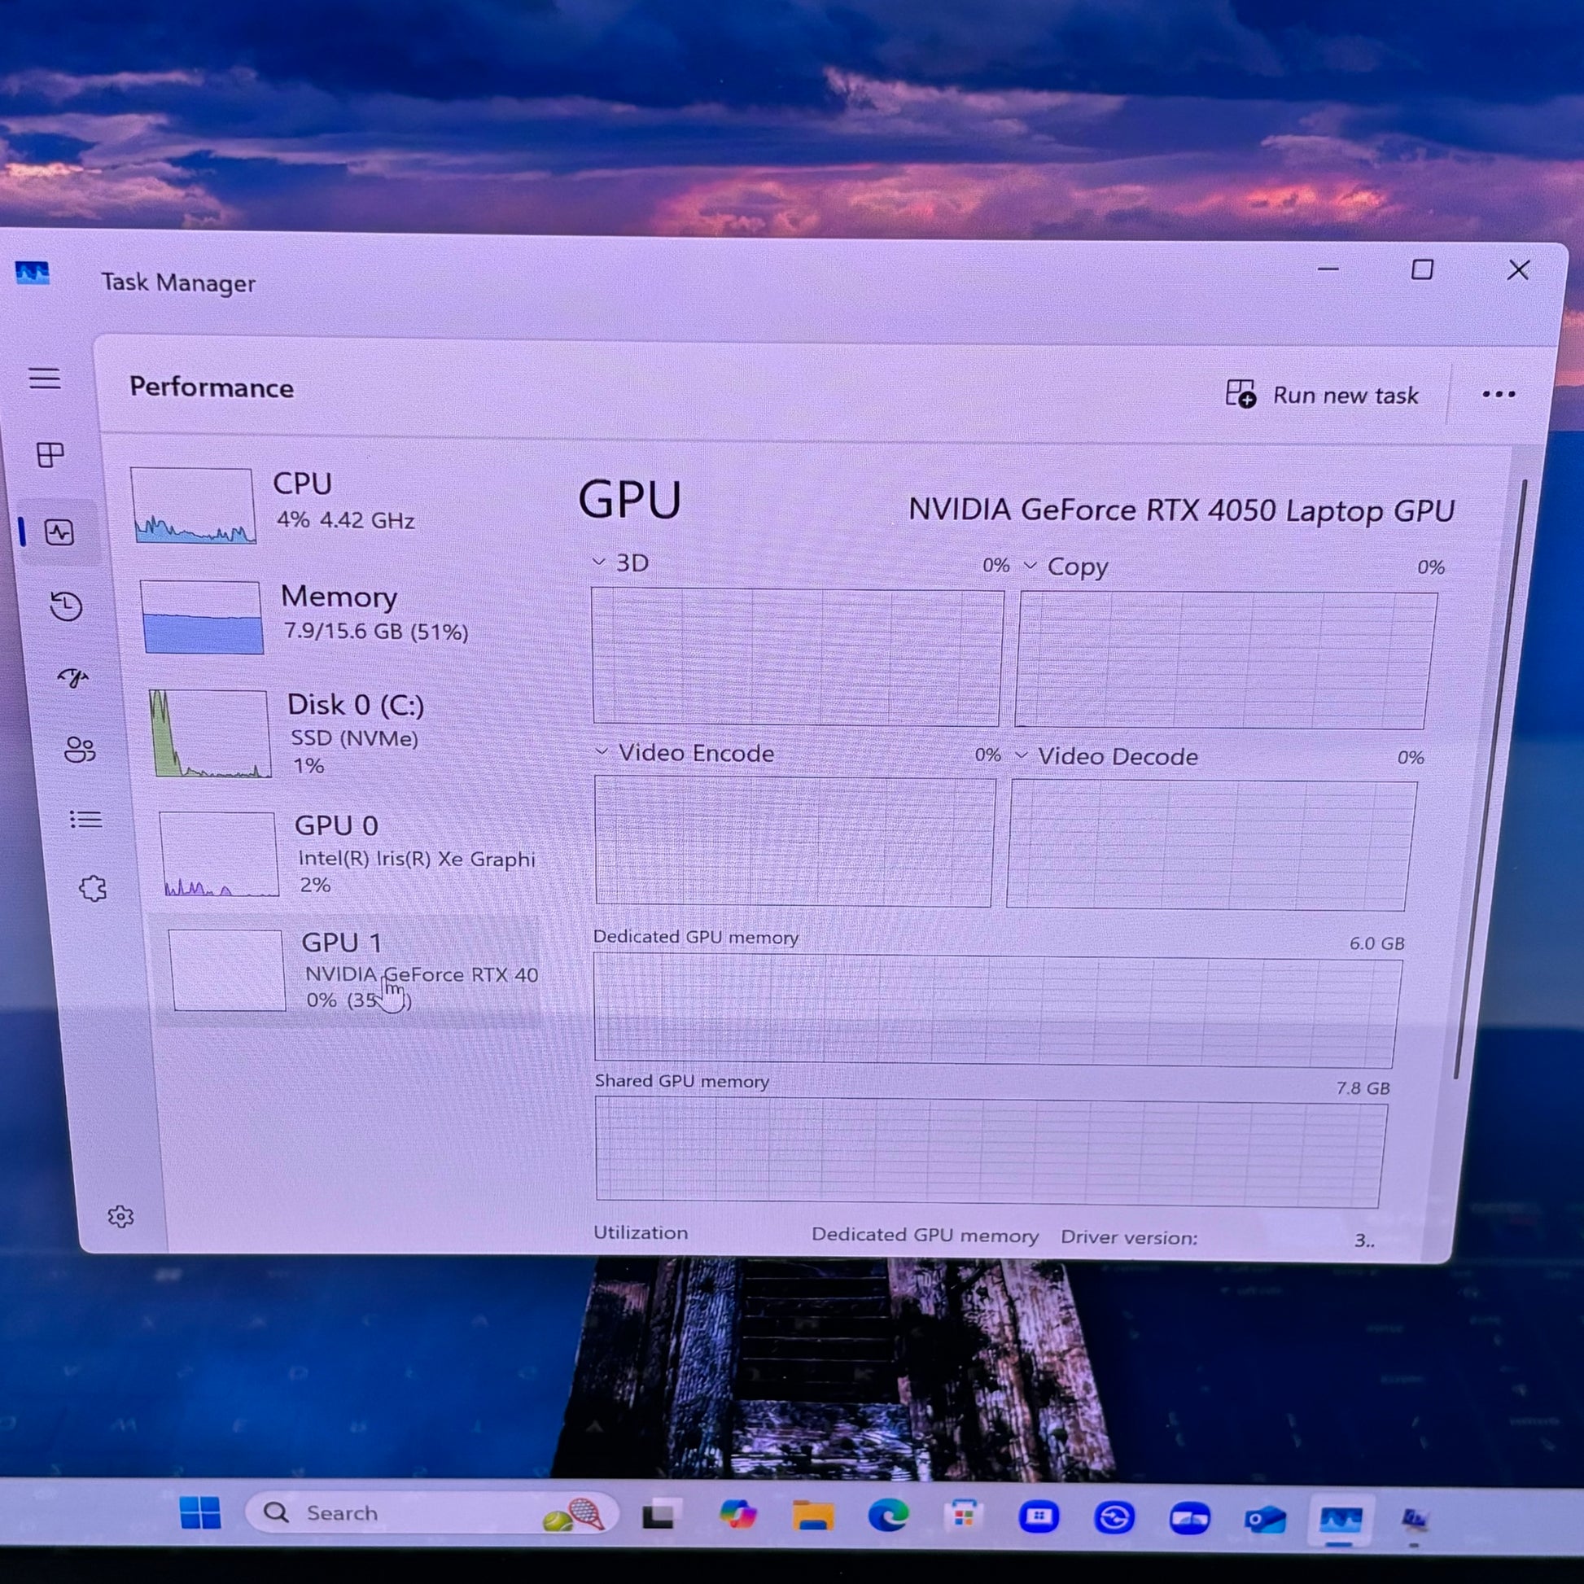Viewport: 1584px width, 1584px height.
Task: Switch to the Processes page icon
Action: click(50, 455)
